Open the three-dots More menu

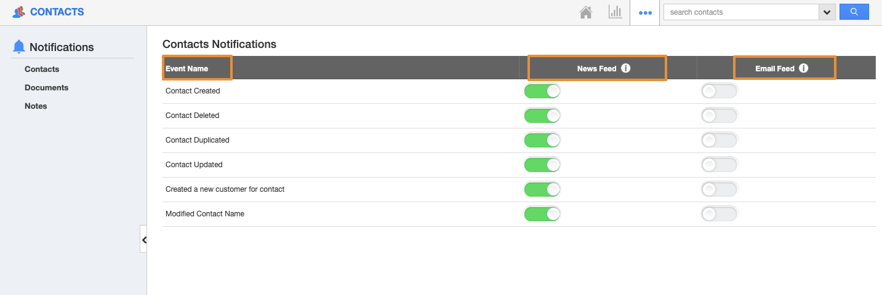coord(645,12)
